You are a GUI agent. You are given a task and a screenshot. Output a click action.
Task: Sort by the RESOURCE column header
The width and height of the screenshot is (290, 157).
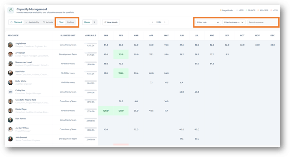pyautogui.click(x=13, y=35)
